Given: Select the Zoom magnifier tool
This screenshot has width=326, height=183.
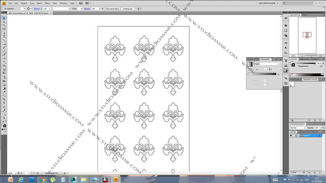Looking at the screenshot, I should coord(4,118).
